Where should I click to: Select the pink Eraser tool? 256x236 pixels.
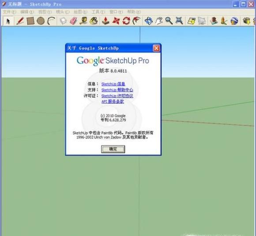(73, 21)
